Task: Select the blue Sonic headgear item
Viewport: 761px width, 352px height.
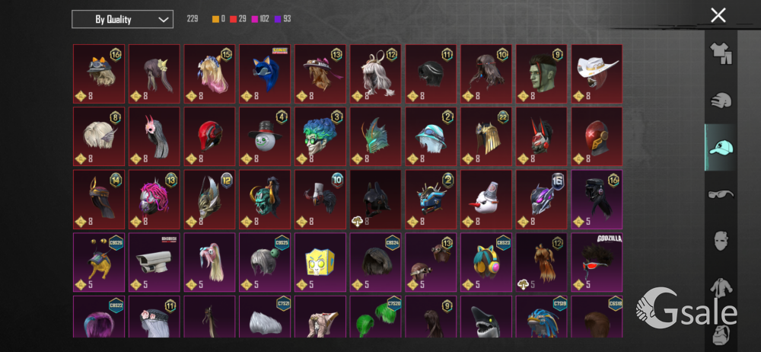Action: [265, 74]
